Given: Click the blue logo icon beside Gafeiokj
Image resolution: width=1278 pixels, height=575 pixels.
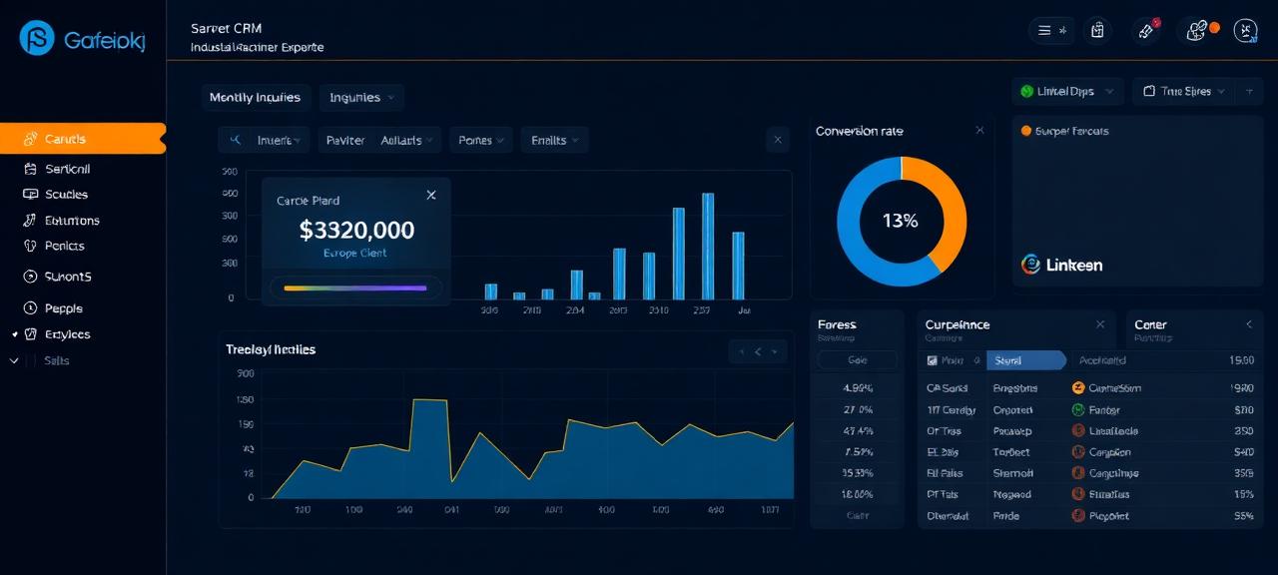Looking at the screenshot, I should click(37, 38).
